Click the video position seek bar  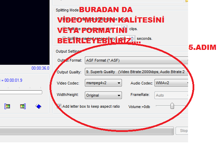pyautogui.click(x=21, y=92)
